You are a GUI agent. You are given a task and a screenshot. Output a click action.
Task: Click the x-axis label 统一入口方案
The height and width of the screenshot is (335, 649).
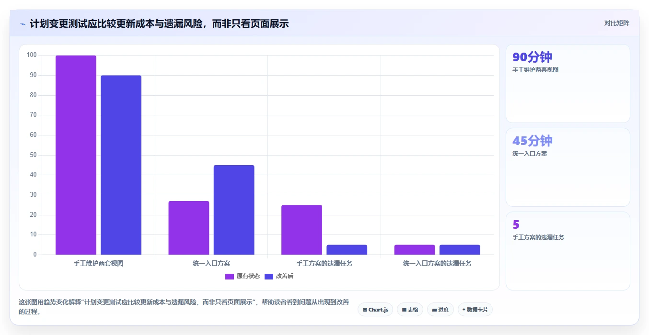(x=211, y=263)
